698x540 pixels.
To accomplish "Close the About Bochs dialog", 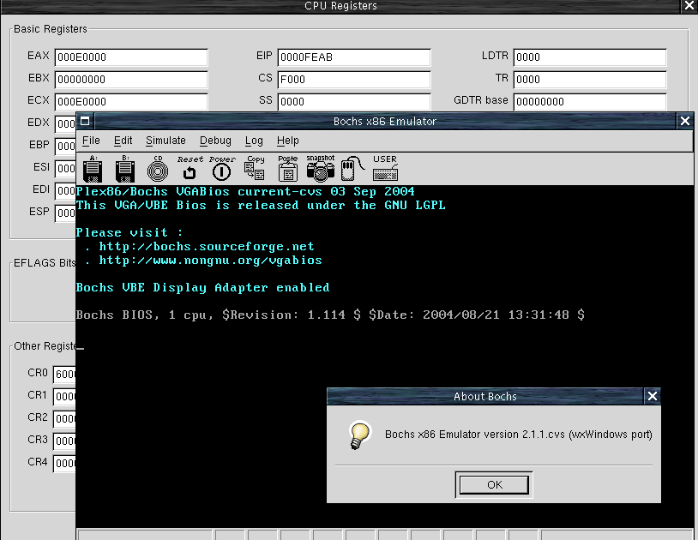I will click(x=653, y=396).
